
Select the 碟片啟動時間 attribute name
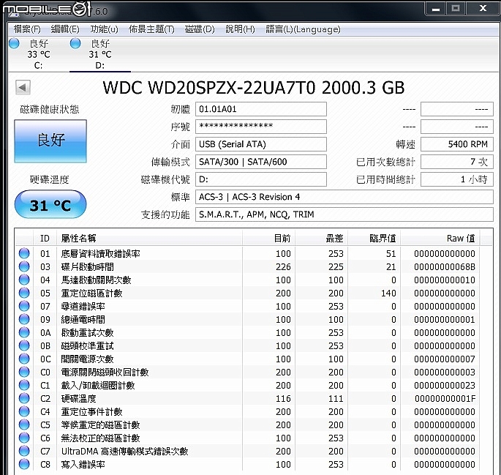87,267
